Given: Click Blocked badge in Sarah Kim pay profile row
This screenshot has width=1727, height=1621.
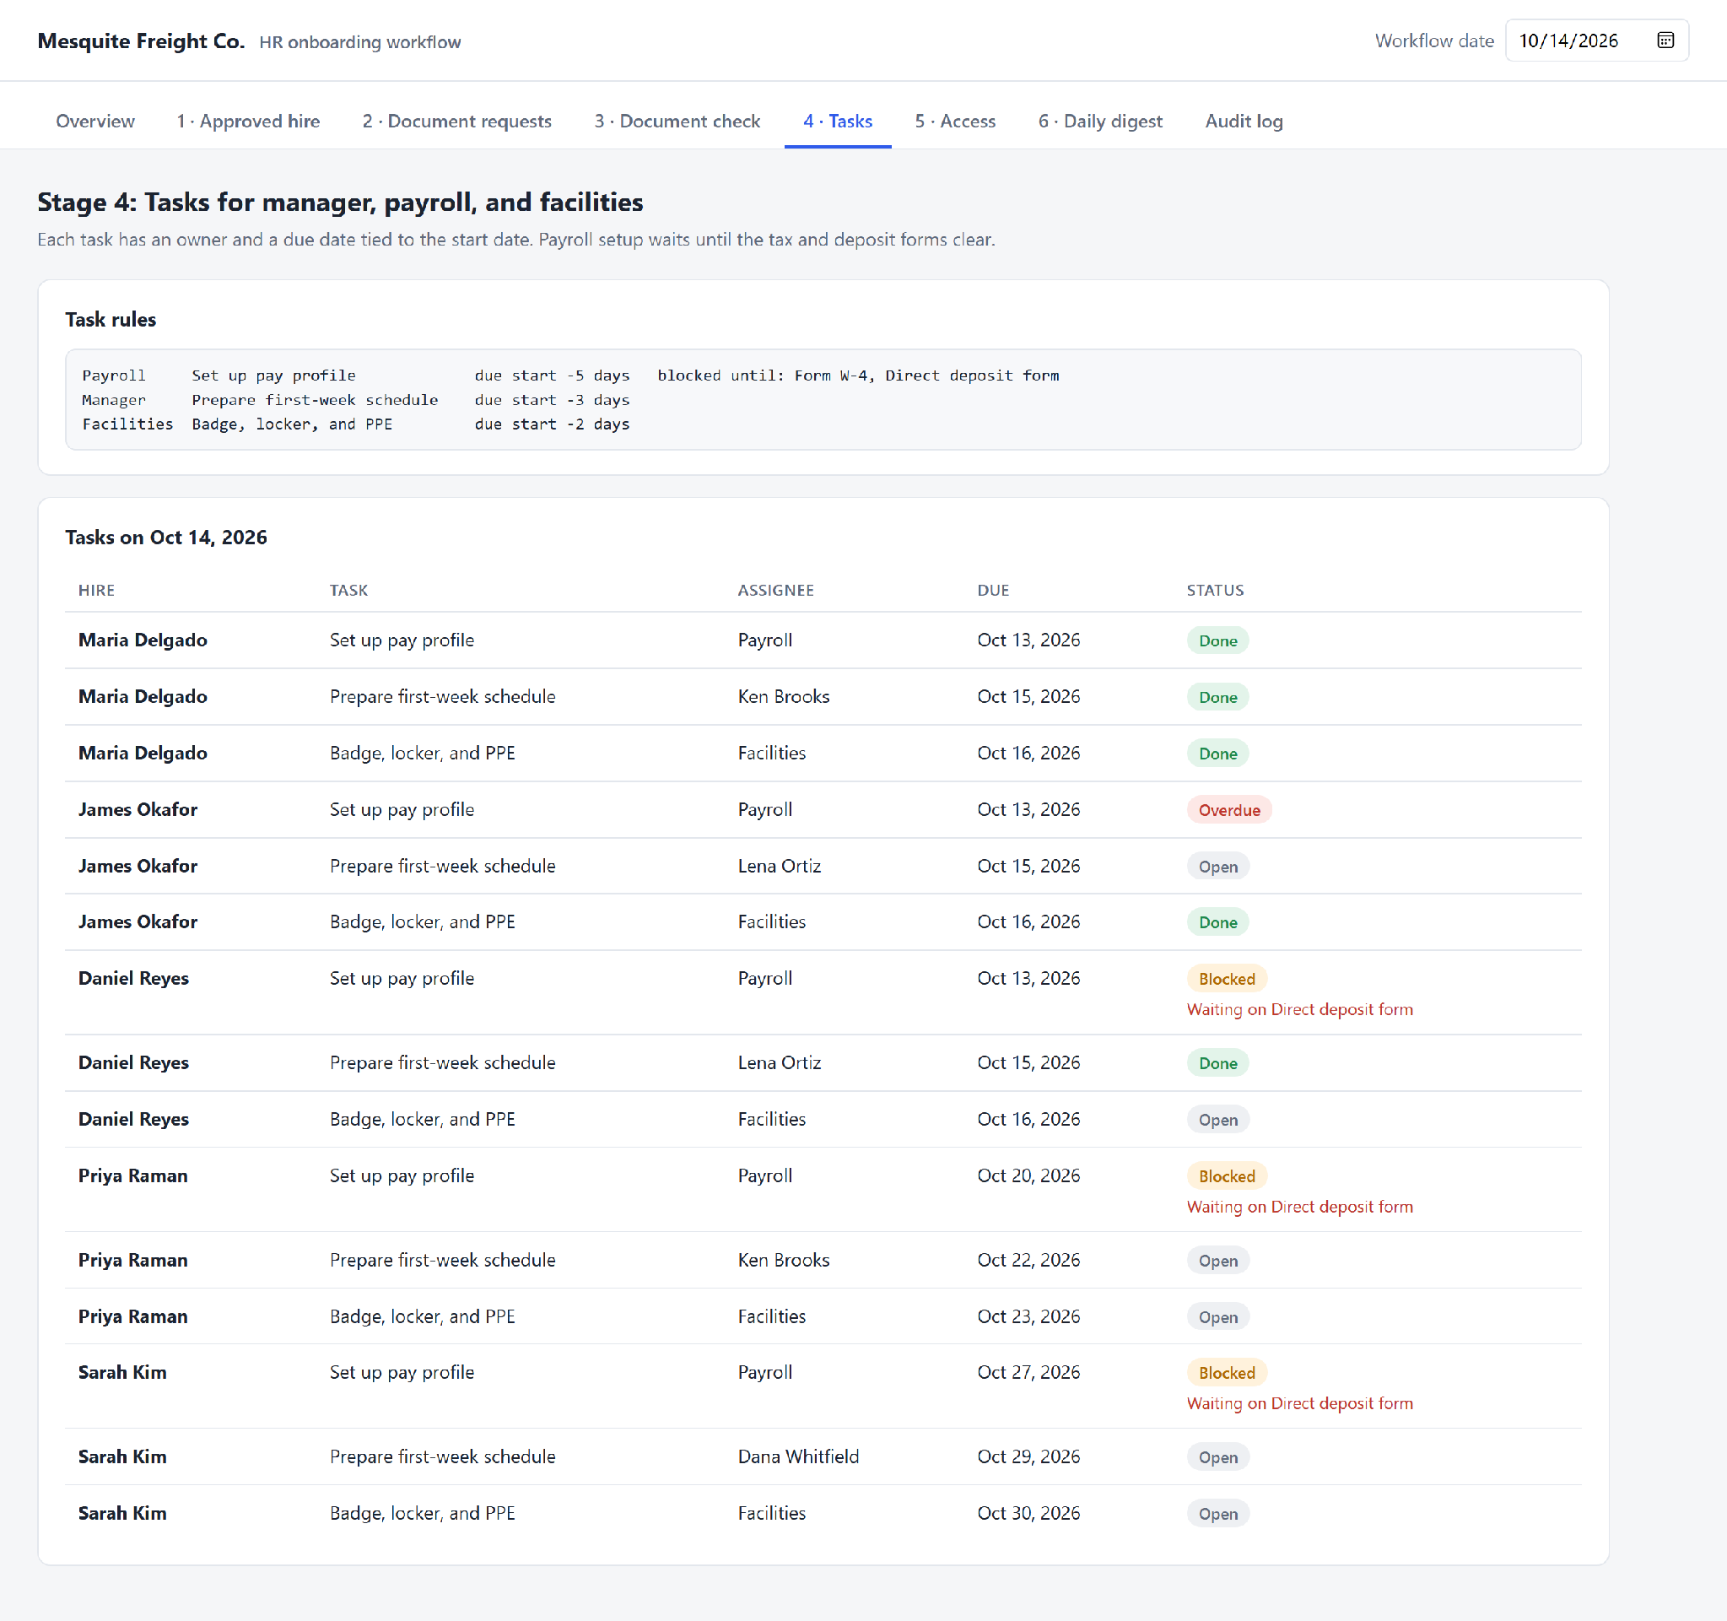Looking at the screenshot, I should pos(1226,1372).
